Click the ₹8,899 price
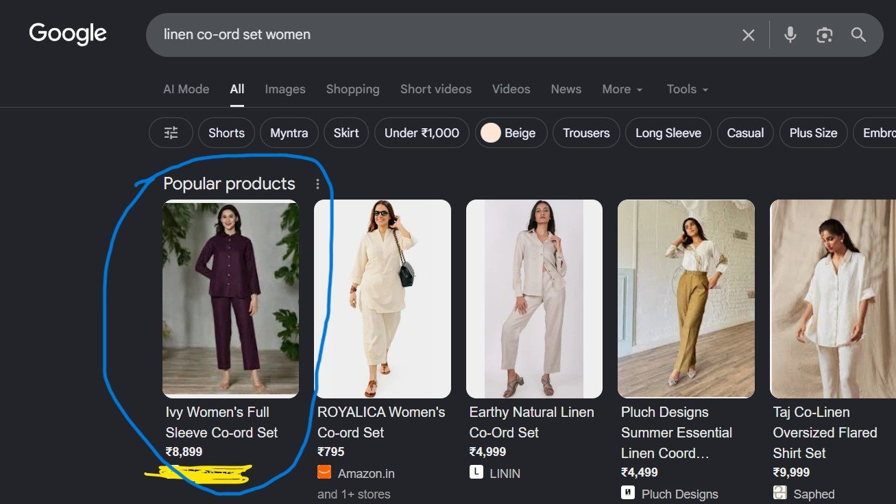 [x=184, y=452]
